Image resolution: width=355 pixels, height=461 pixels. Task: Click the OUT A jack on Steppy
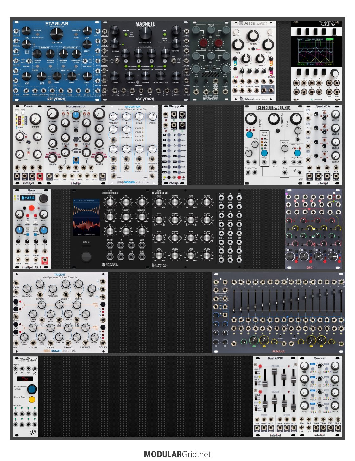point(174,114)
